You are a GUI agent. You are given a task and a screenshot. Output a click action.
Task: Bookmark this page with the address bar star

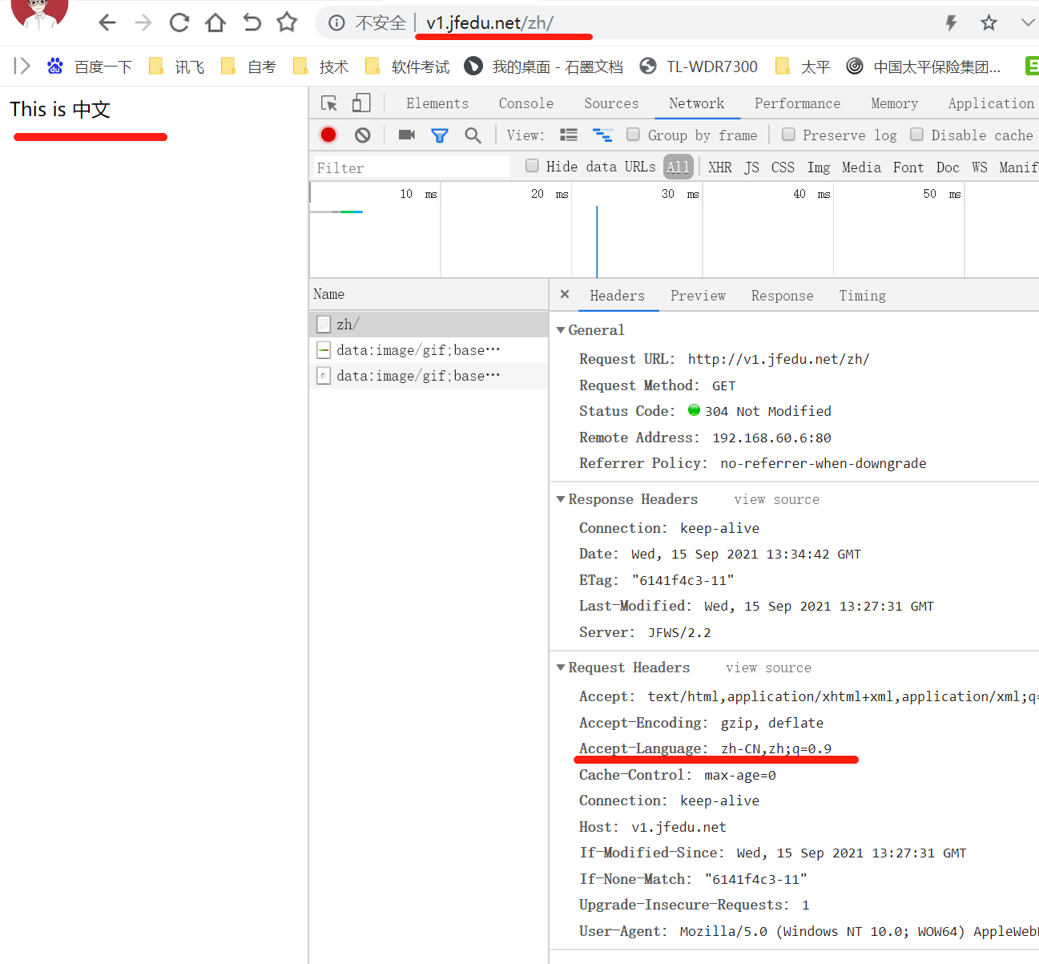989,22
